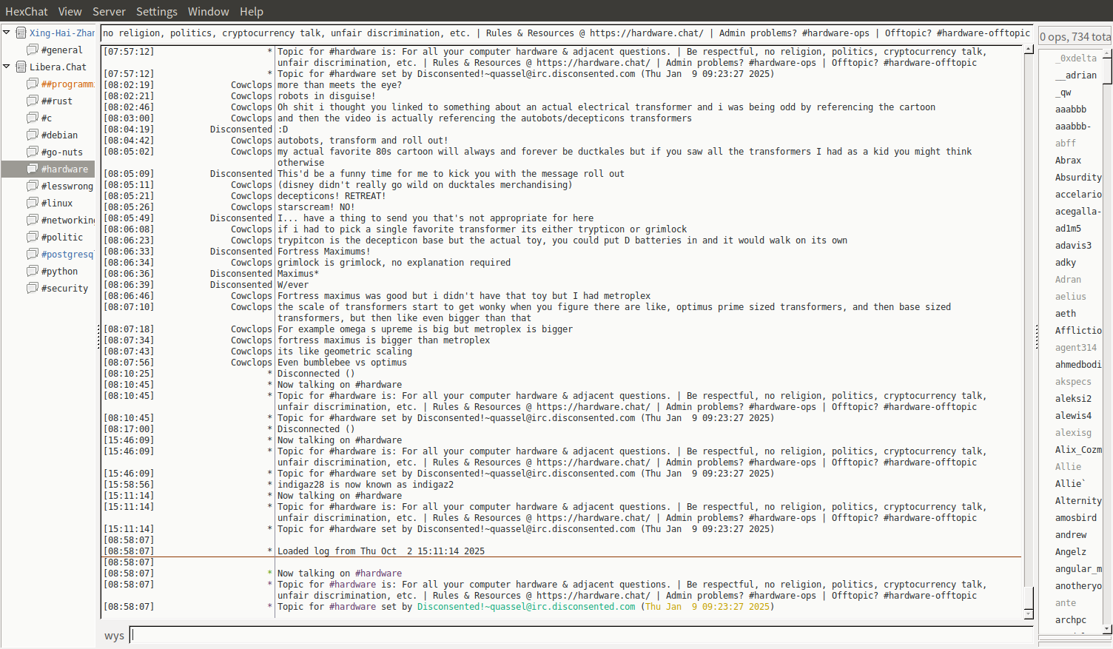Image resolution: width=1113 pixels, height=649 pixels.
Task: Collapse the Libera.Chat server tree
Action: 7,67
